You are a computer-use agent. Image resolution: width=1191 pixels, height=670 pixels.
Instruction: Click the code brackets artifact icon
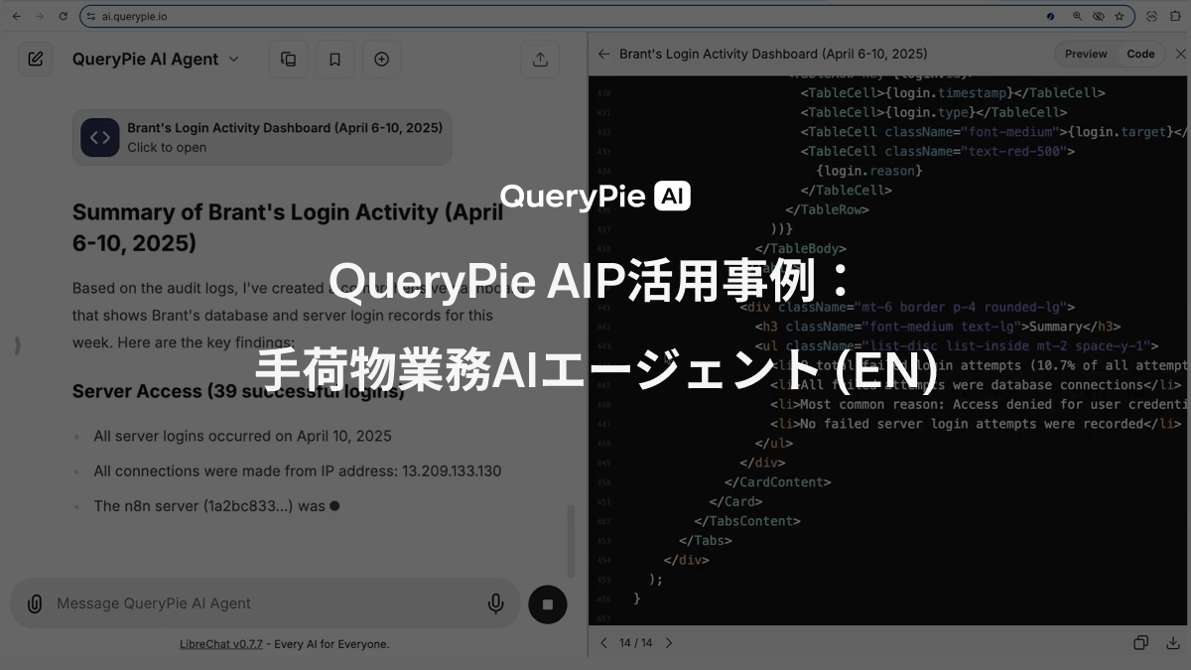coord(100,138)
